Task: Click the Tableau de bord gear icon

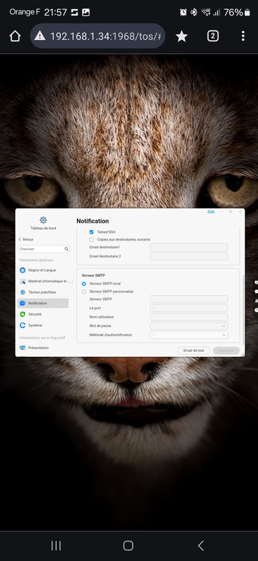Action: point(43,220)
